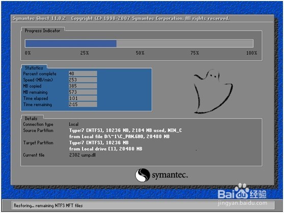Select the Statistics group label
The width and height of the screenshot is (284, 213).
click(34, 68)
